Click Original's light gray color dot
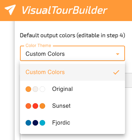Image resolution: width=132 pixels, height=140 pixels. click(x=35, y=89)
